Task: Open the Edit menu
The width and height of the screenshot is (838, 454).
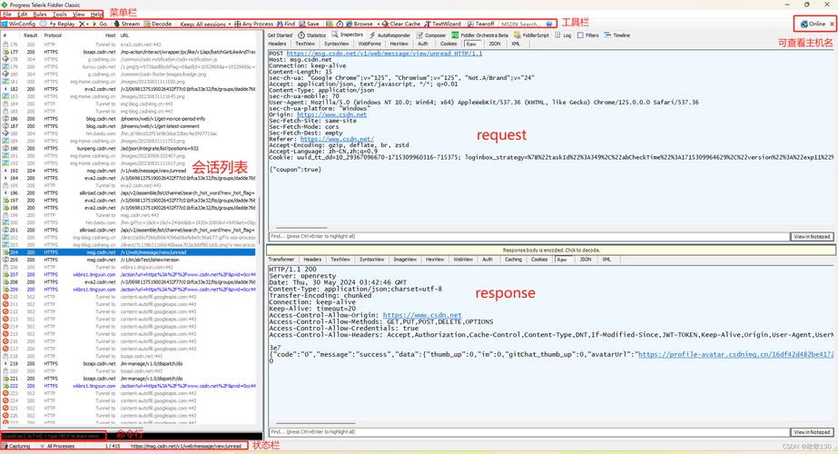Action: point(23,15)
